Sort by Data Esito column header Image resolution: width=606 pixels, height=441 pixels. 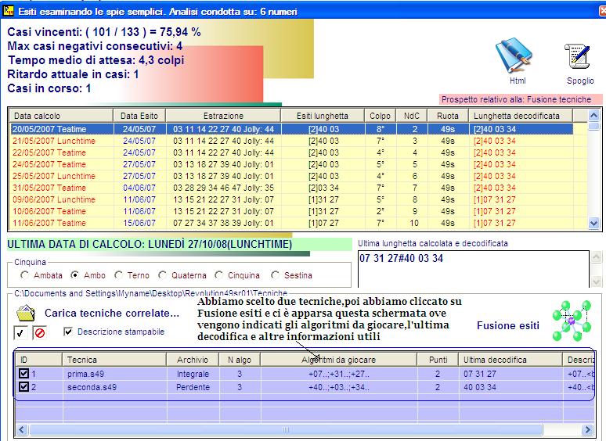[139, 116]
